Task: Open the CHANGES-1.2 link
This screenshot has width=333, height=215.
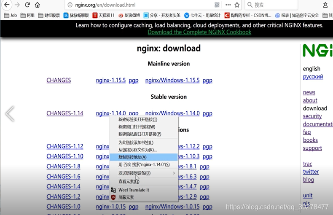Action: (63, 197)
